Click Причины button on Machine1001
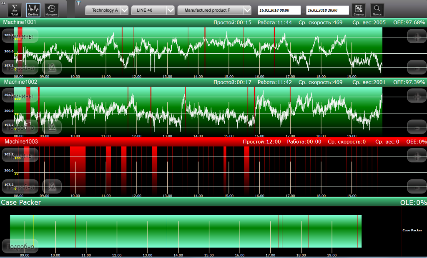The height and width of the screenshot is (258, 427). tap(20, 37)
